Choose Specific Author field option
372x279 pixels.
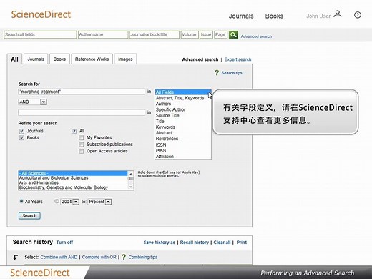[183, 109]
